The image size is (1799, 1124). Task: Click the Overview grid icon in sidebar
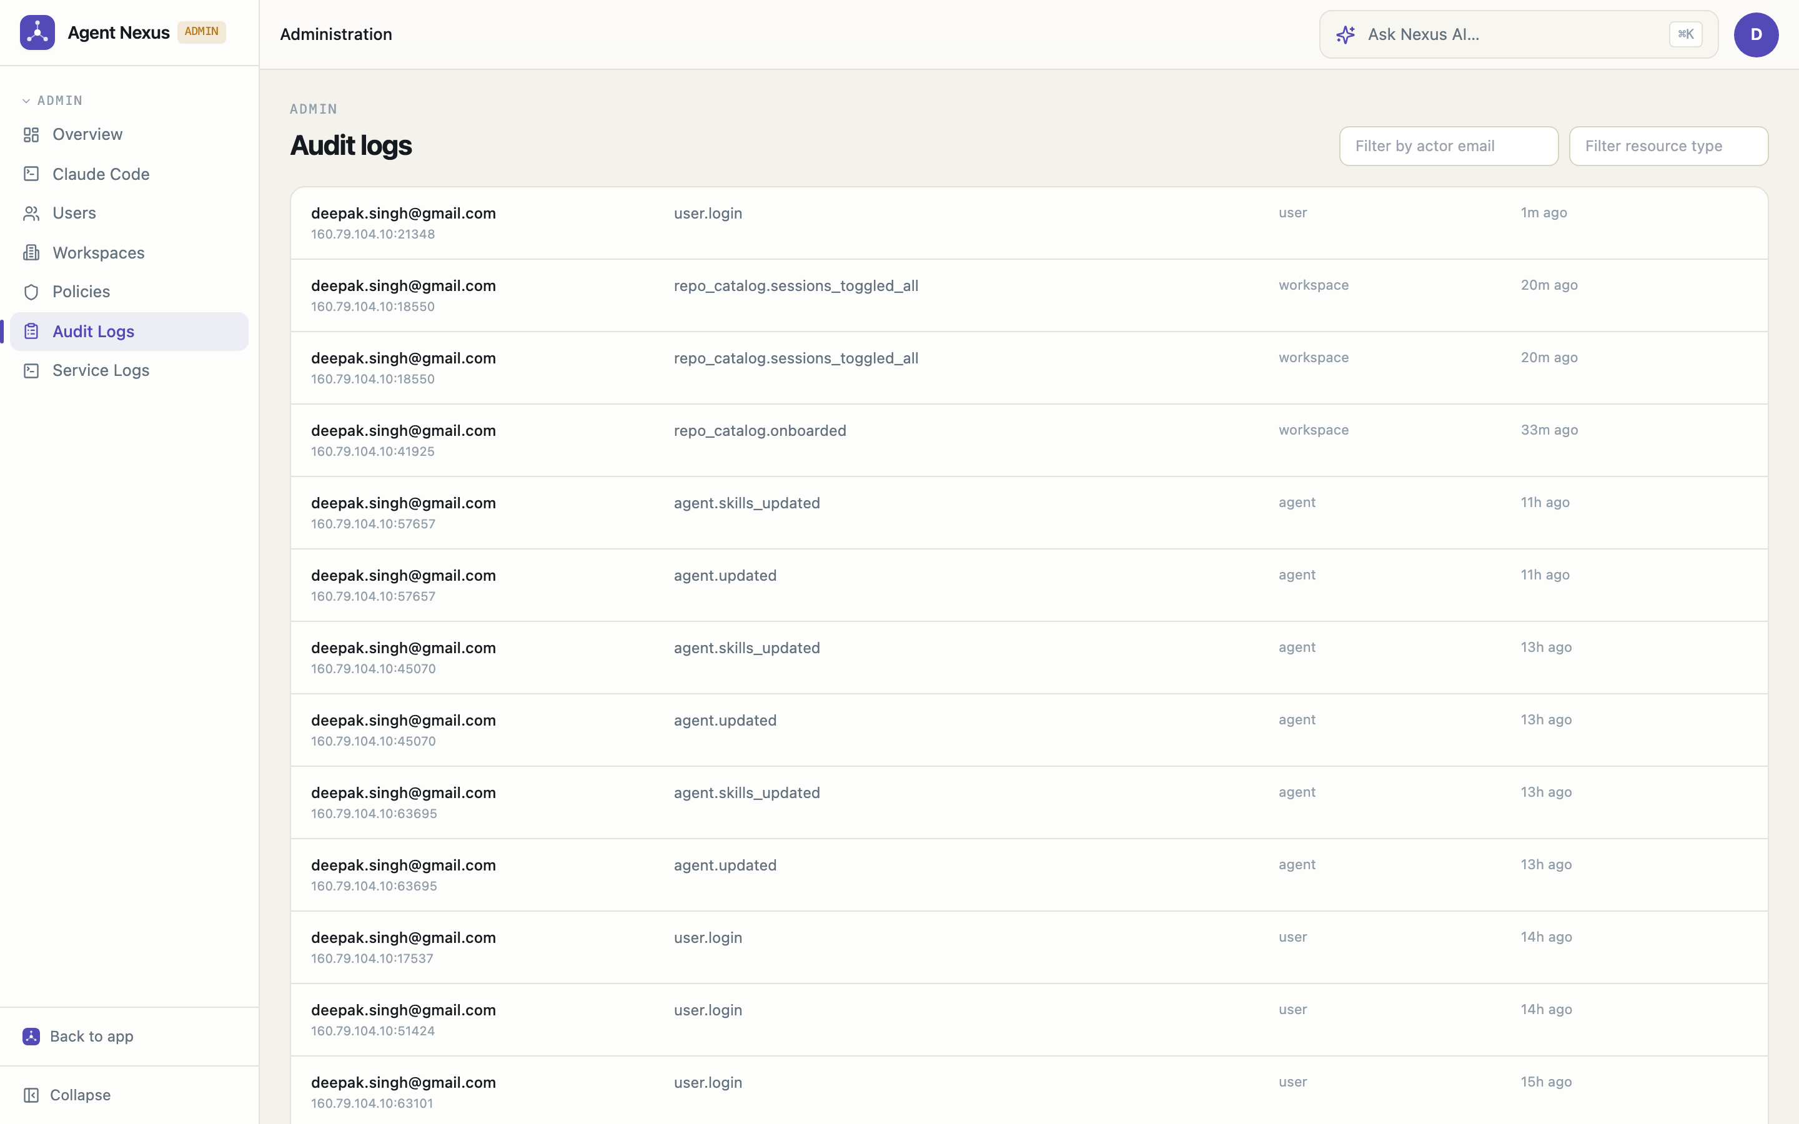coord(31,134)
